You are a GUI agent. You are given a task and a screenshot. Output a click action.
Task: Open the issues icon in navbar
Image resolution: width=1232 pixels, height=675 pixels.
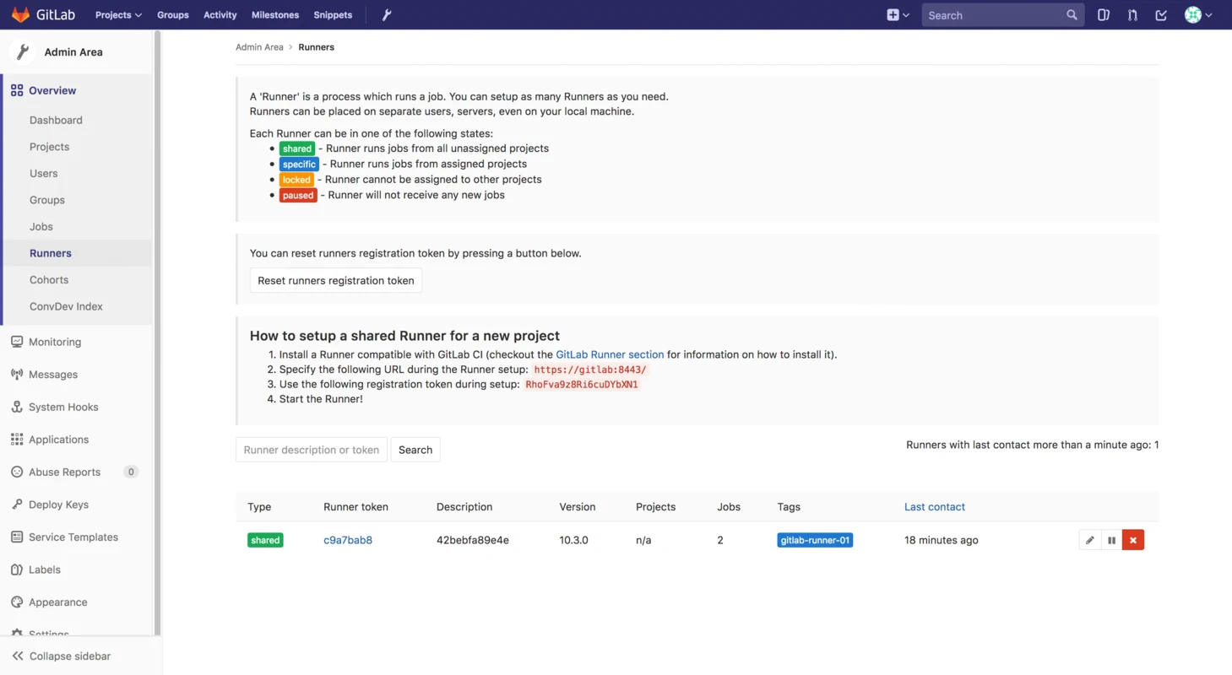(x=1103, y=14)
